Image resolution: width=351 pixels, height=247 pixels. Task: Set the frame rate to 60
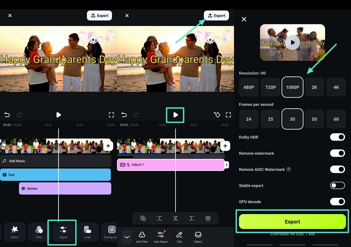pos(336,119)
